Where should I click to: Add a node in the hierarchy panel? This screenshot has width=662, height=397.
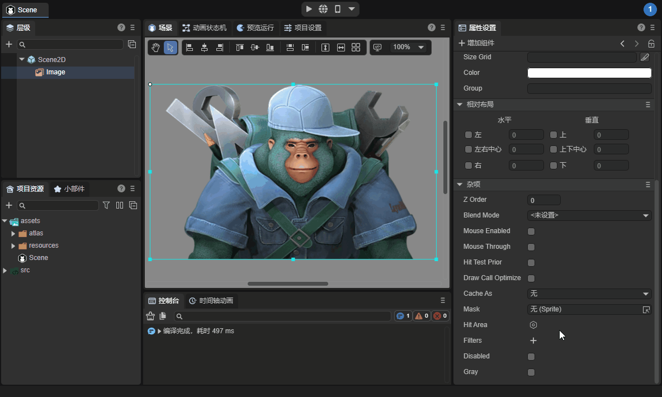(x=9, y=44)
